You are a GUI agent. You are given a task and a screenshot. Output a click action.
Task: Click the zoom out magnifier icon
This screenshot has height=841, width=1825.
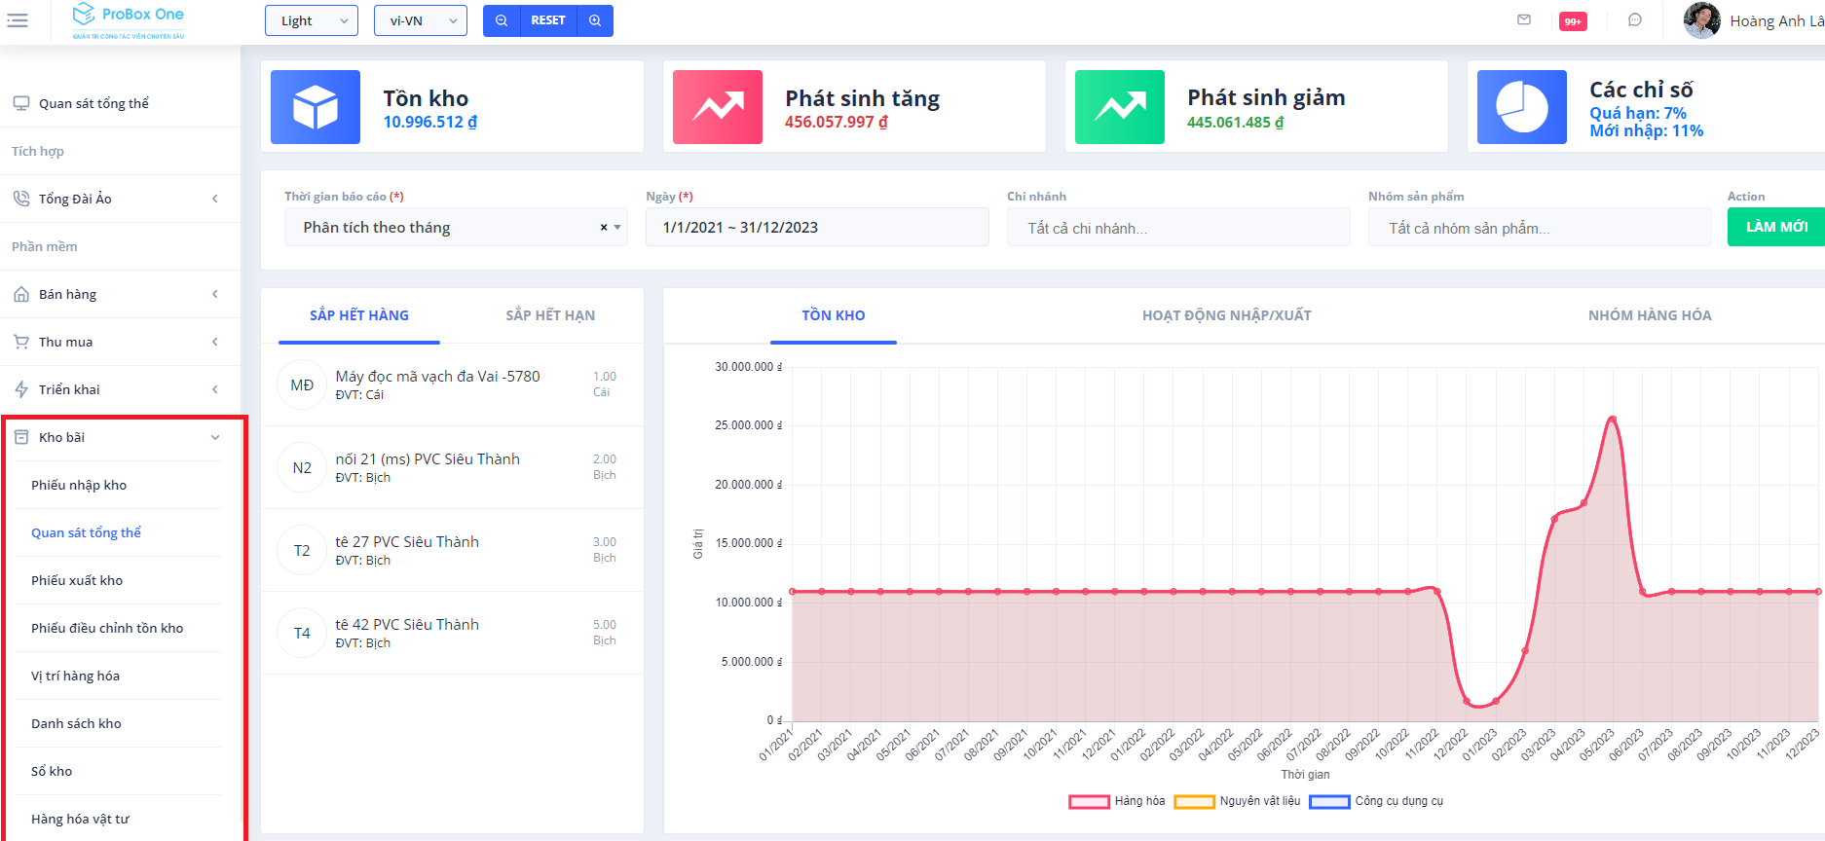pyautogui.click(x=502, y=20)
